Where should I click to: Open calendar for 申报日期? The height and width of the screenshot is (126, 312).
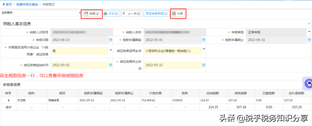111,40
